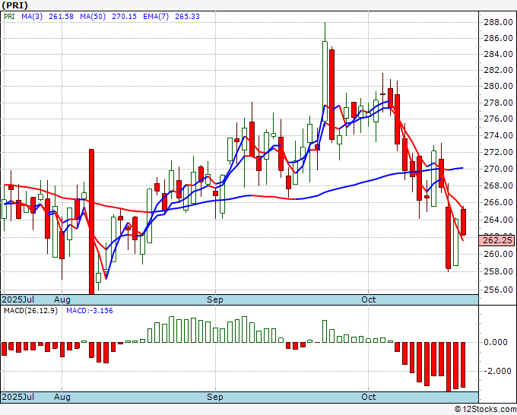Image resolution: width=517 pixels, height=415 pixels.
Task: Click the EMA(7) value 265.33
Action: [x=187, y=17]
